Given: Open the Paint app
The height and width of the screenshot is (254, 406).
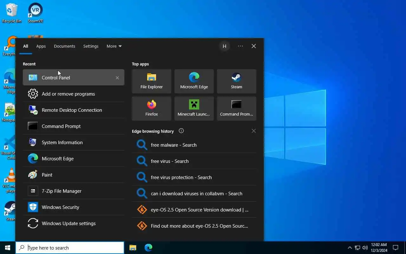Looking at the screenshot, I should (74, 175).
